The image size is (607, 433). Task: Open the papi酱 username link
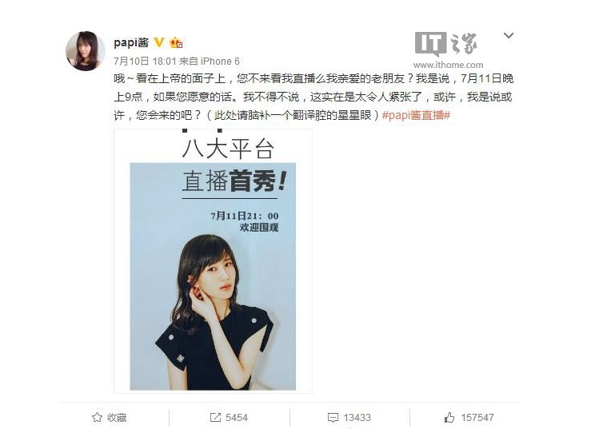[131, 42]
